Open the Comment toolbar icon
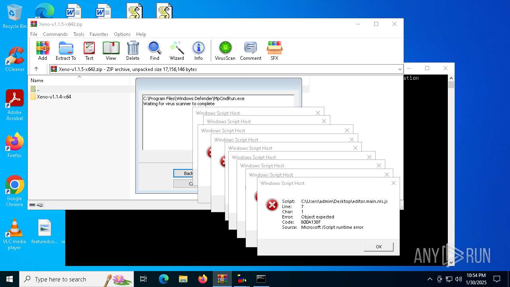This screenshot has height=287, width=510. tap(251, 51)
